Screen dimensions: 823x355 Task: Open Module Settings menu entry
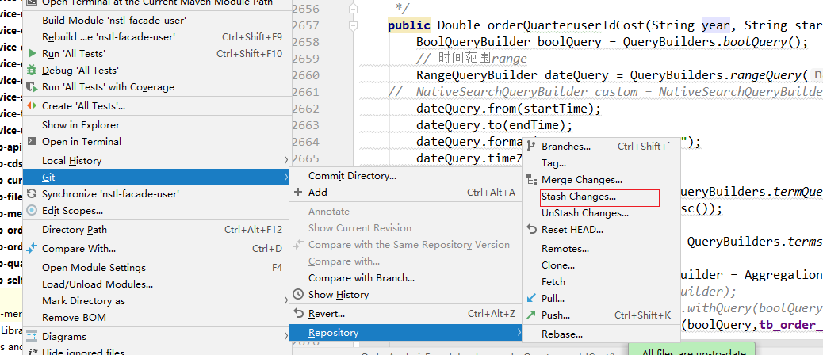(x=158, y=267)
